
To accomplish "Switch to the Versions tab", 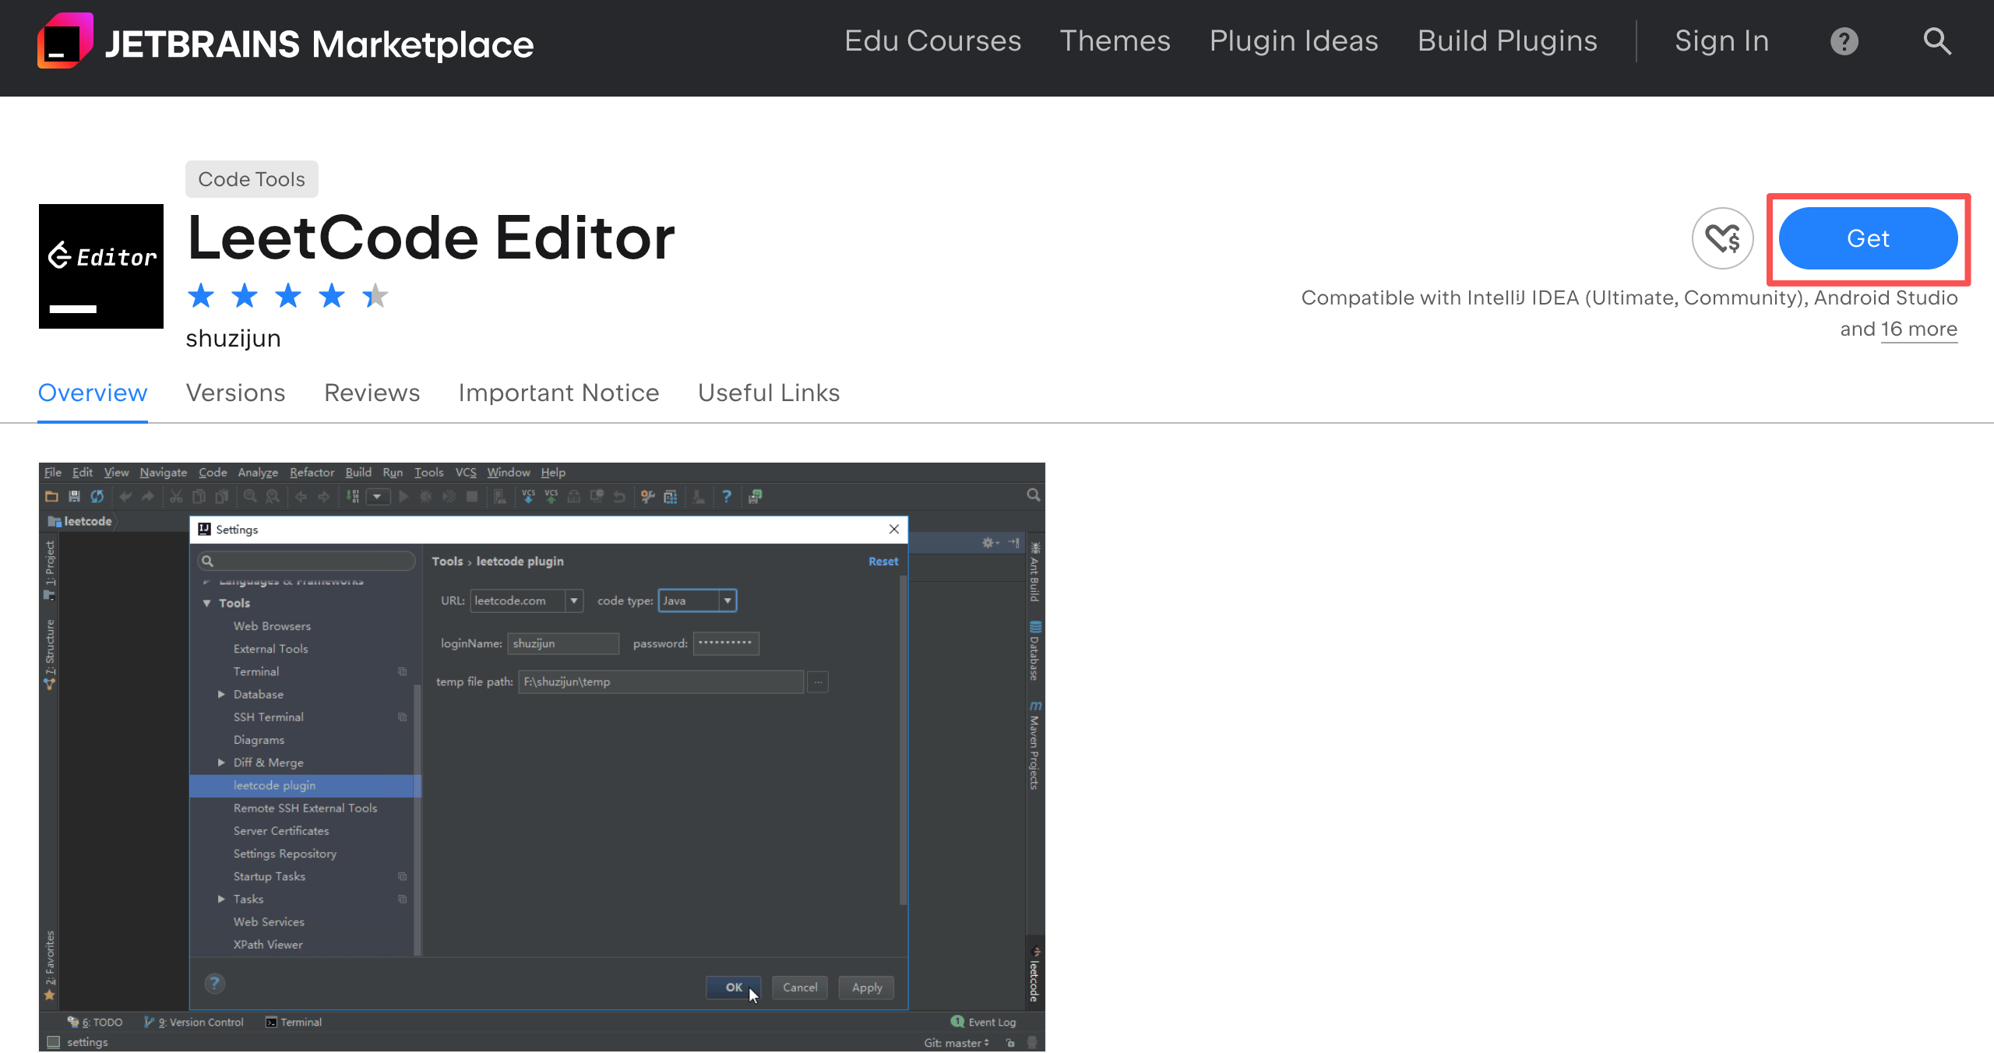I will click(x=236, y=393).
